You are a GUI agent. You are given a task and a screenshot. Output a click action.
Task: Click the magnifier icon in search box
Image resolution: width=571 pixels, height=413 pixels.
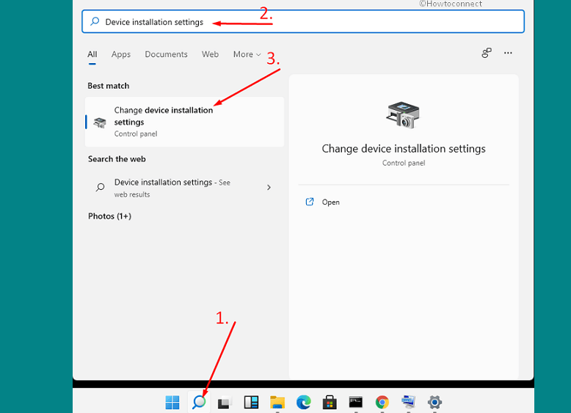pos(95,21)
